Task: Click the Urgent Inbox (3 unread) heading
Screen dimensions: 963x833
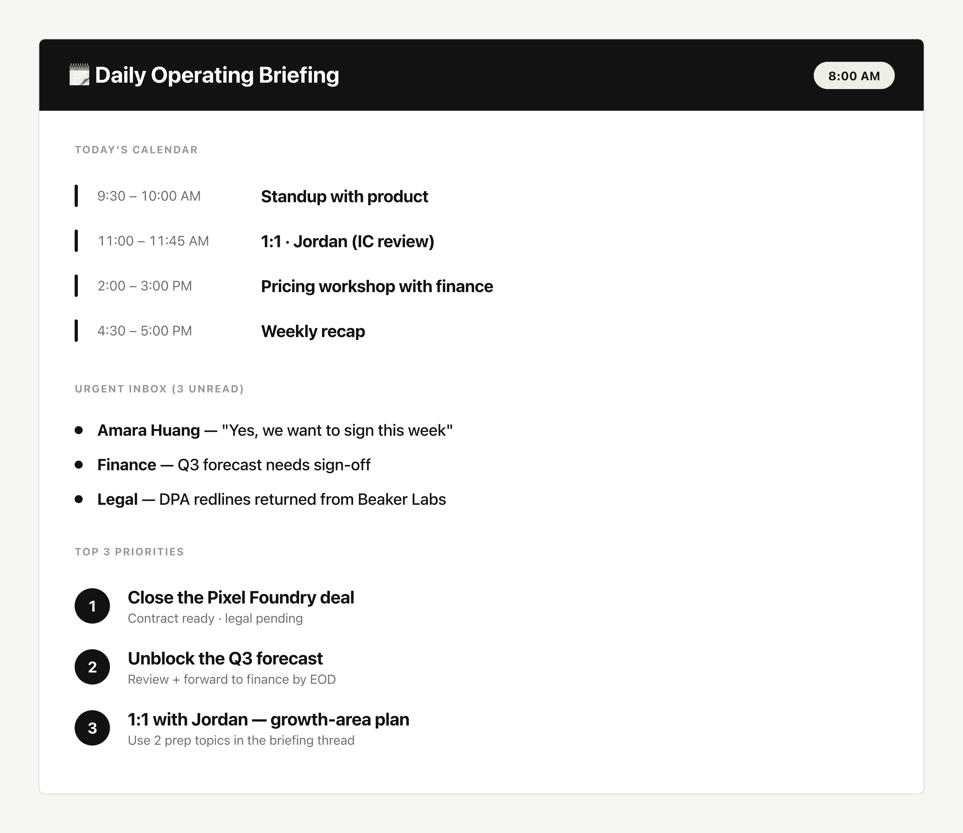Action: click(x=159, y=389)
